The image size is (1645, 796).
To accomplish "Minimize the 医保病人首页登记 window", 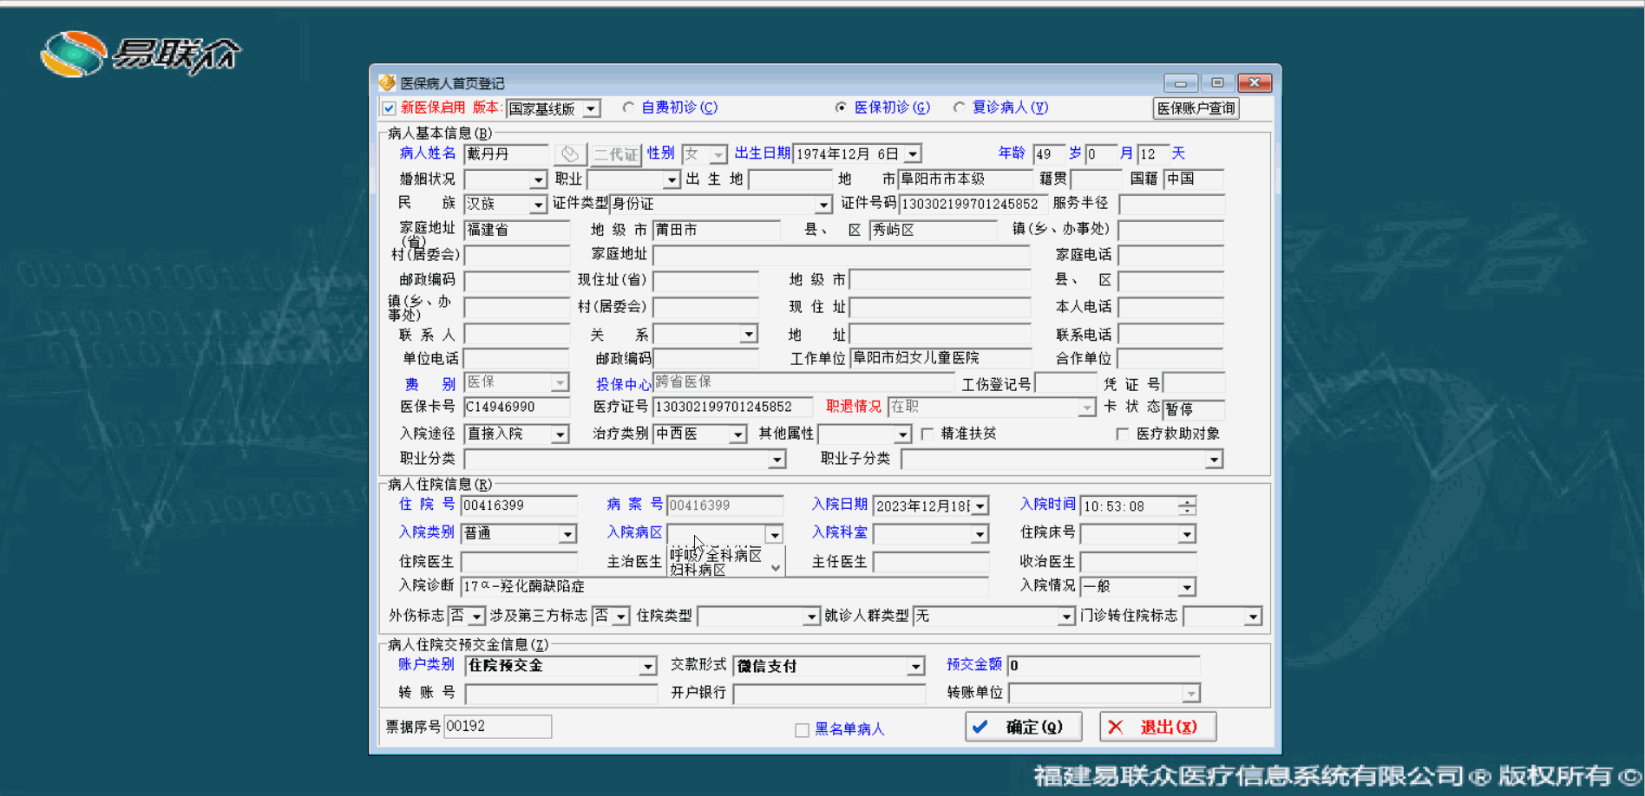I will (x=1180, y=83).
